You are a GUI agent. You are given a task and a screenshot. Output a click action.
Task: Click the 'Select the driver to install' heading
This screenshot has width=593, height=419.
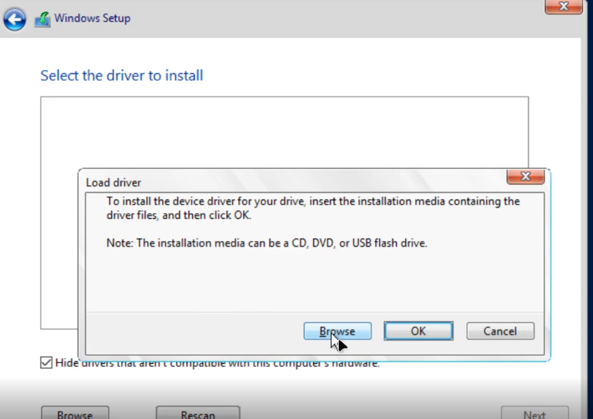click(x=122, y=75)
